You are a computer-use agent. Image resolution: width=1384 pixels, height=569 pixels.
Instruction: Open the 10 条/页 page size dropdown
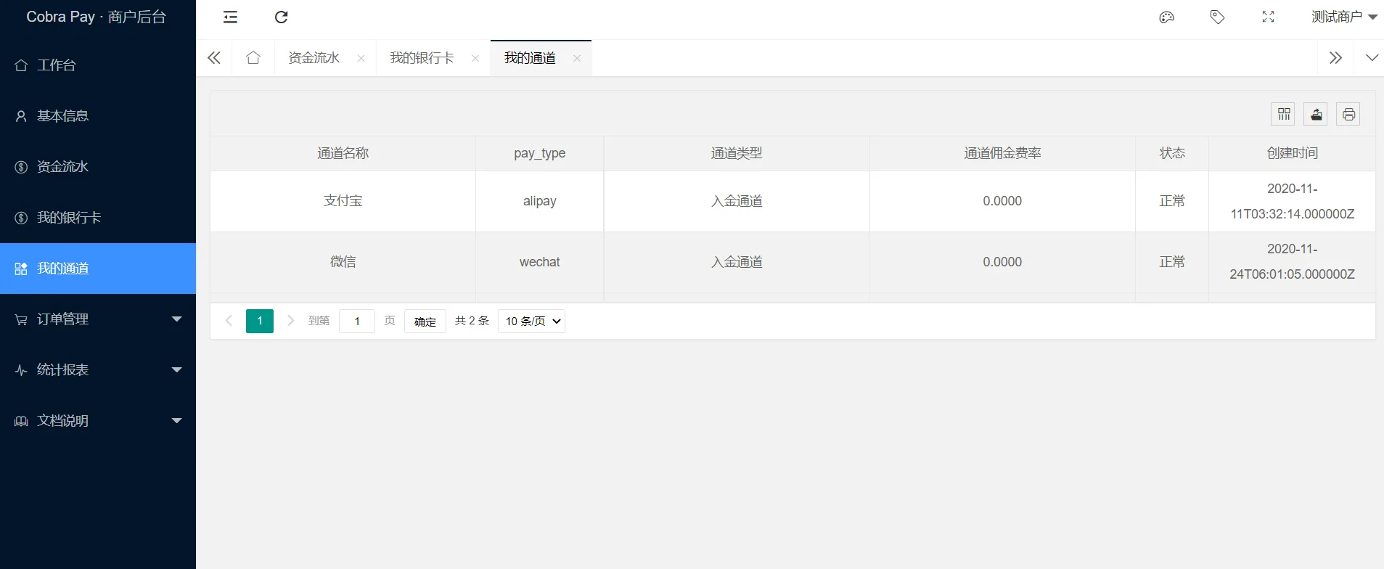click(x=531, y=321)
